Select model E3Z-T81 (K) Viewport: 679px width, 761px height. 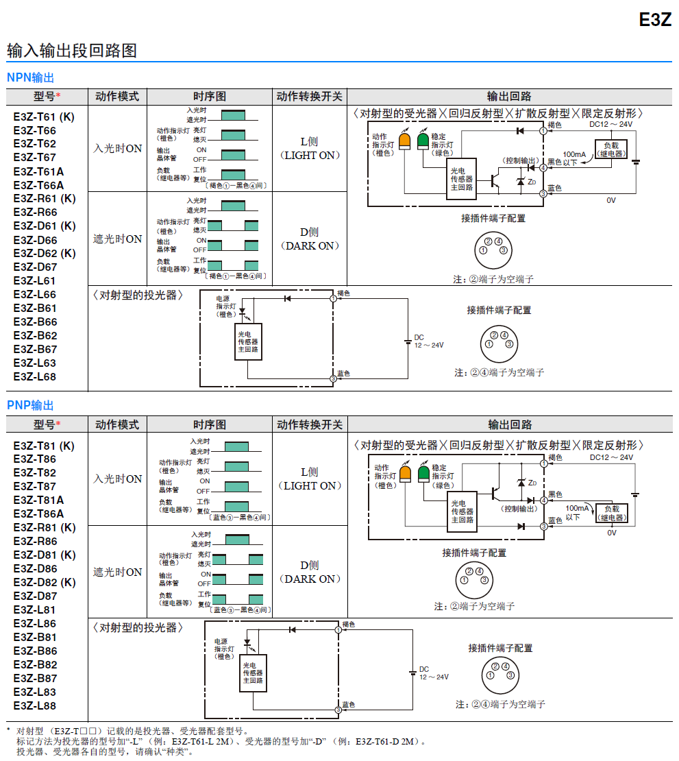(44, 446)
